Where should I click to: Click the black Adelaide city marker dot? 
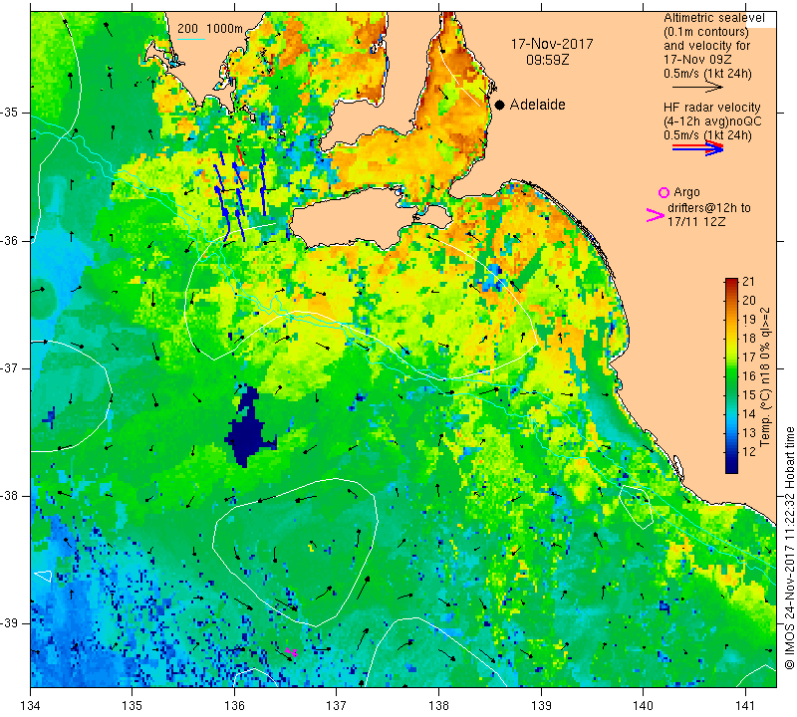[x=500, y=105]
